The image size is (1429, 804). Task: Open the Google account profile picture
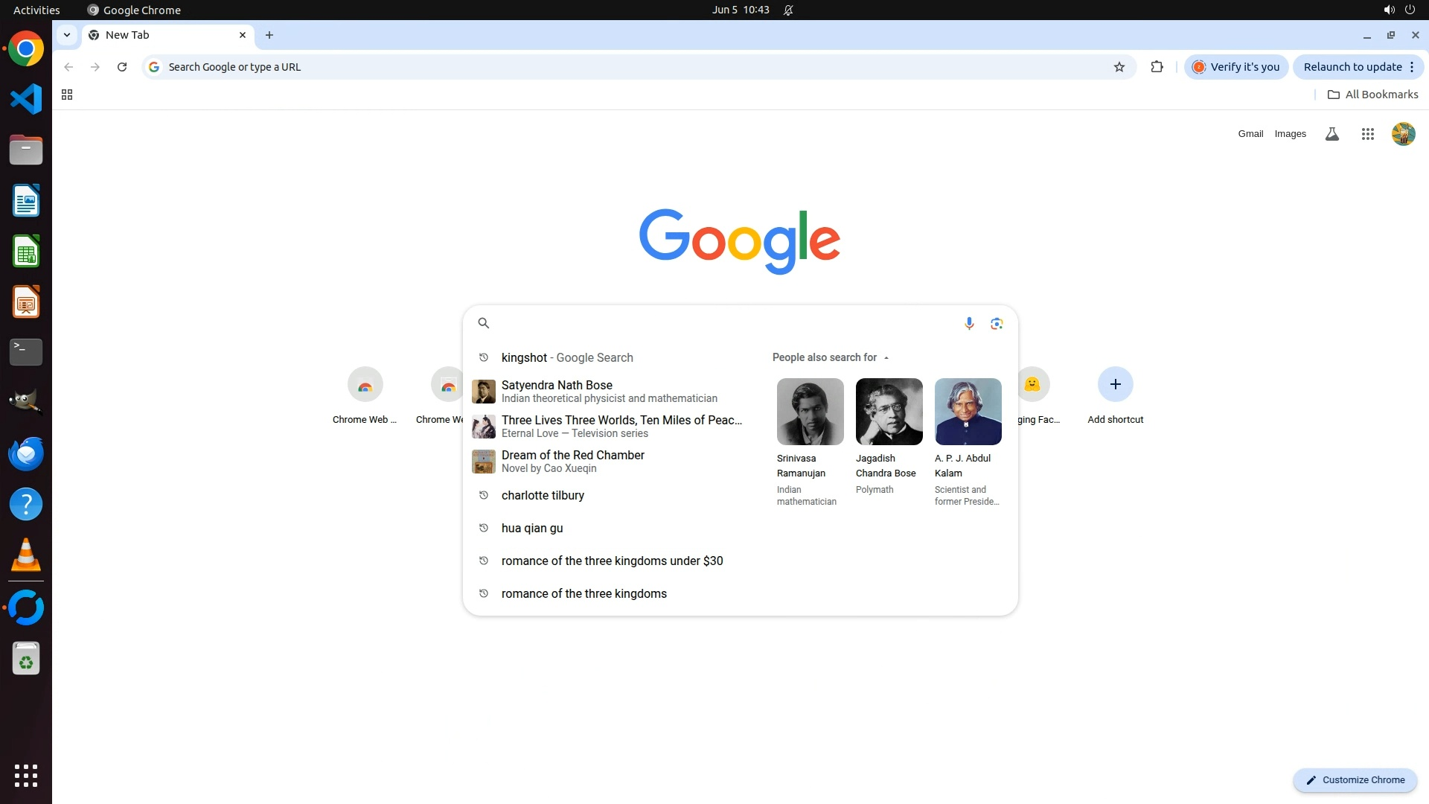click(1403, 134)
